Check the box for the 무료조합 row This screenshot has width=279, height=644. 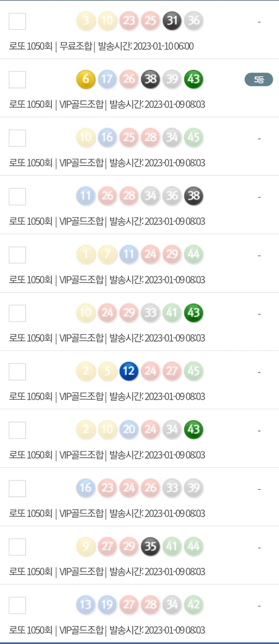pos(17,21)
